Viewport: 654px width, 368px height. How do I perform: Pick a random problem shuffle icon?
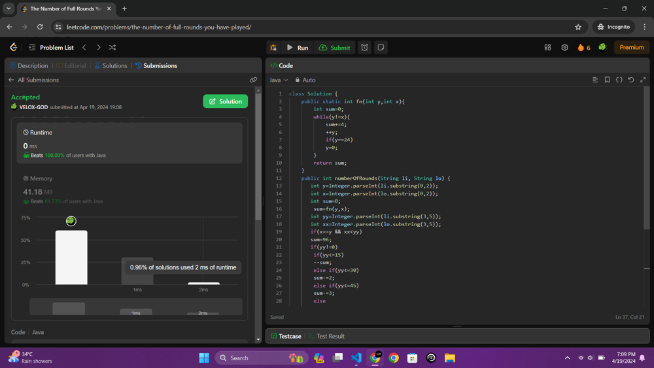[x=112, y=48]
